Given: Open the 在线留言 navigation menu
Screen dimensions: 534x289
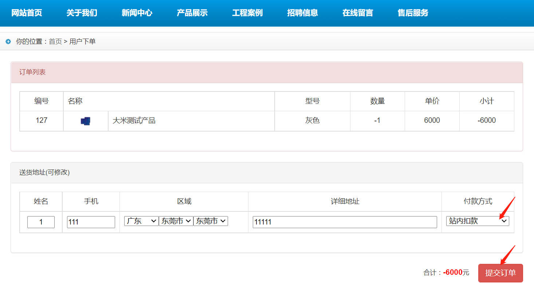Looking at the screenshot, I should [x=358, y=13].
